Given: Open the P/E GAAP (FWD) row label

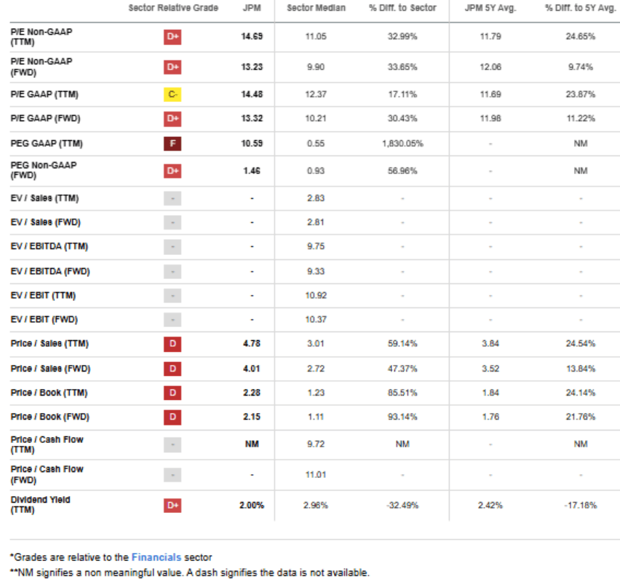Looking at the screenshot, I should pyautogui.click(x=45, y=118).
